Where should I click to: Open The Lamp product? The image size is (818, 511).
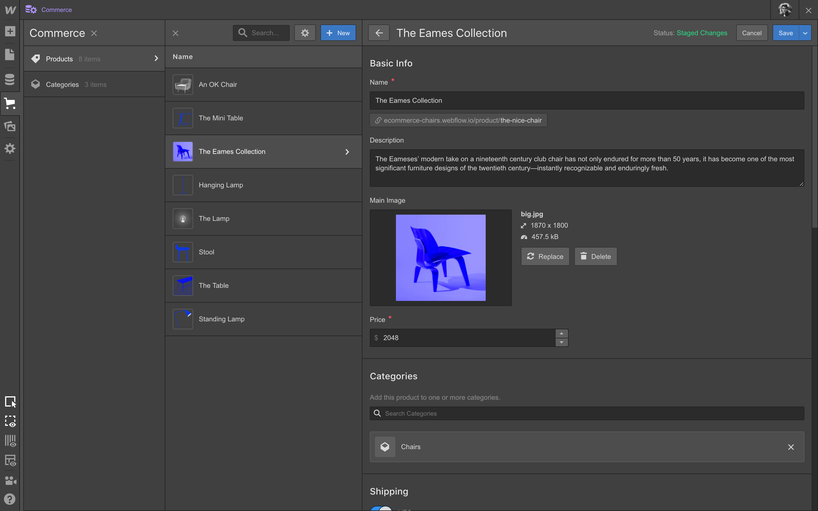[263, 219]
